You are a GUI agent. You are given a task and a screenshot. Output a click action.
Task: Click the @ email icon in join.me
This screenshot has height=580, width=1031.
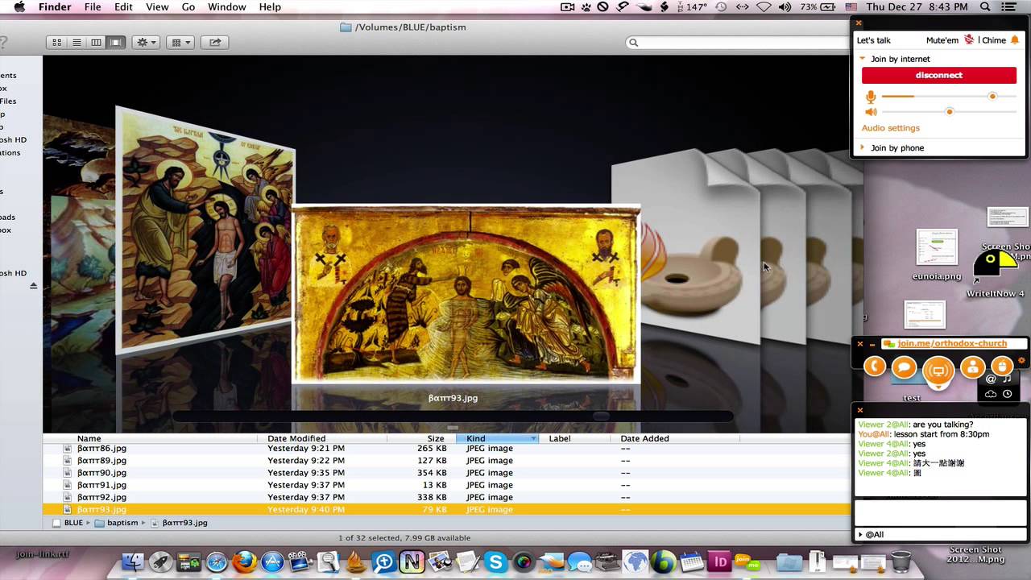991,379
